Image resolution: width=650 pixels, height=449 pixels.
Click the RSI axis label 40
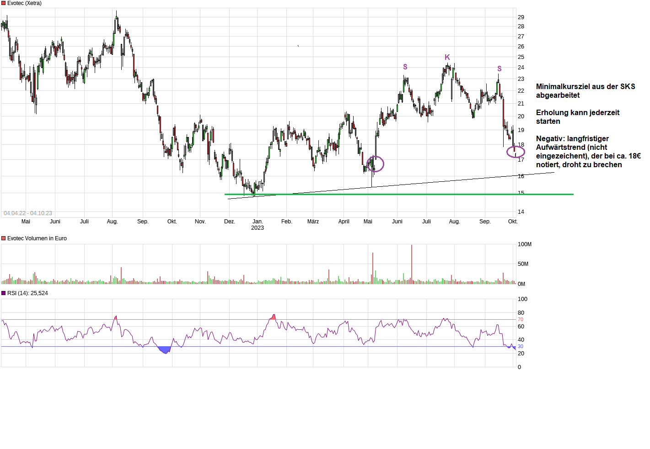pyautogui.click(x=521, y=340)
